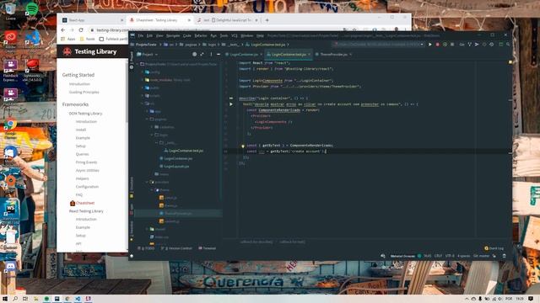
Task: Run the selected configuration with the play icon
Action: (x=429, y=45)
